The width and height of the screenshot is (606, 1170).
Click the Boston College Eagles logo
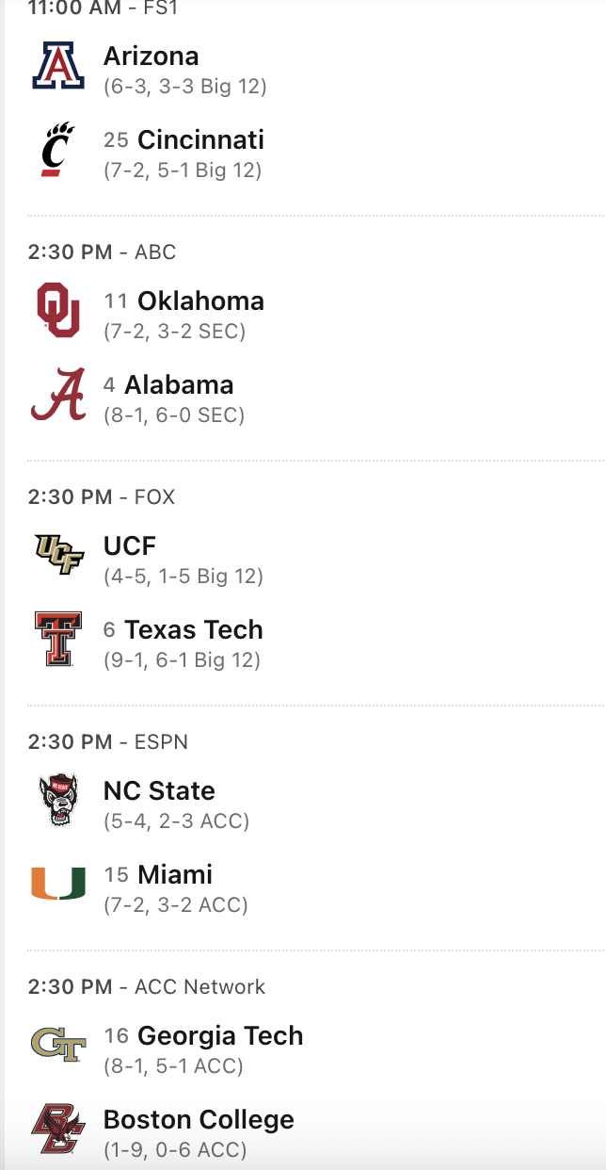click(x=58, y=1128)
